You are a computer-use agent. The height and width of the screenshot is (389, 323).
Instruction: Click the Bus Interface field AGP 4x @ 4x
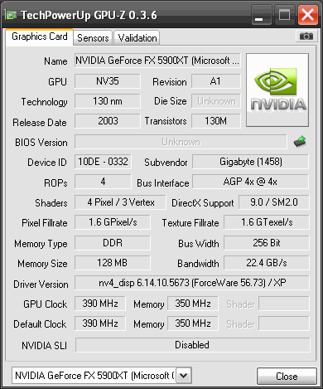pos(250,182)
